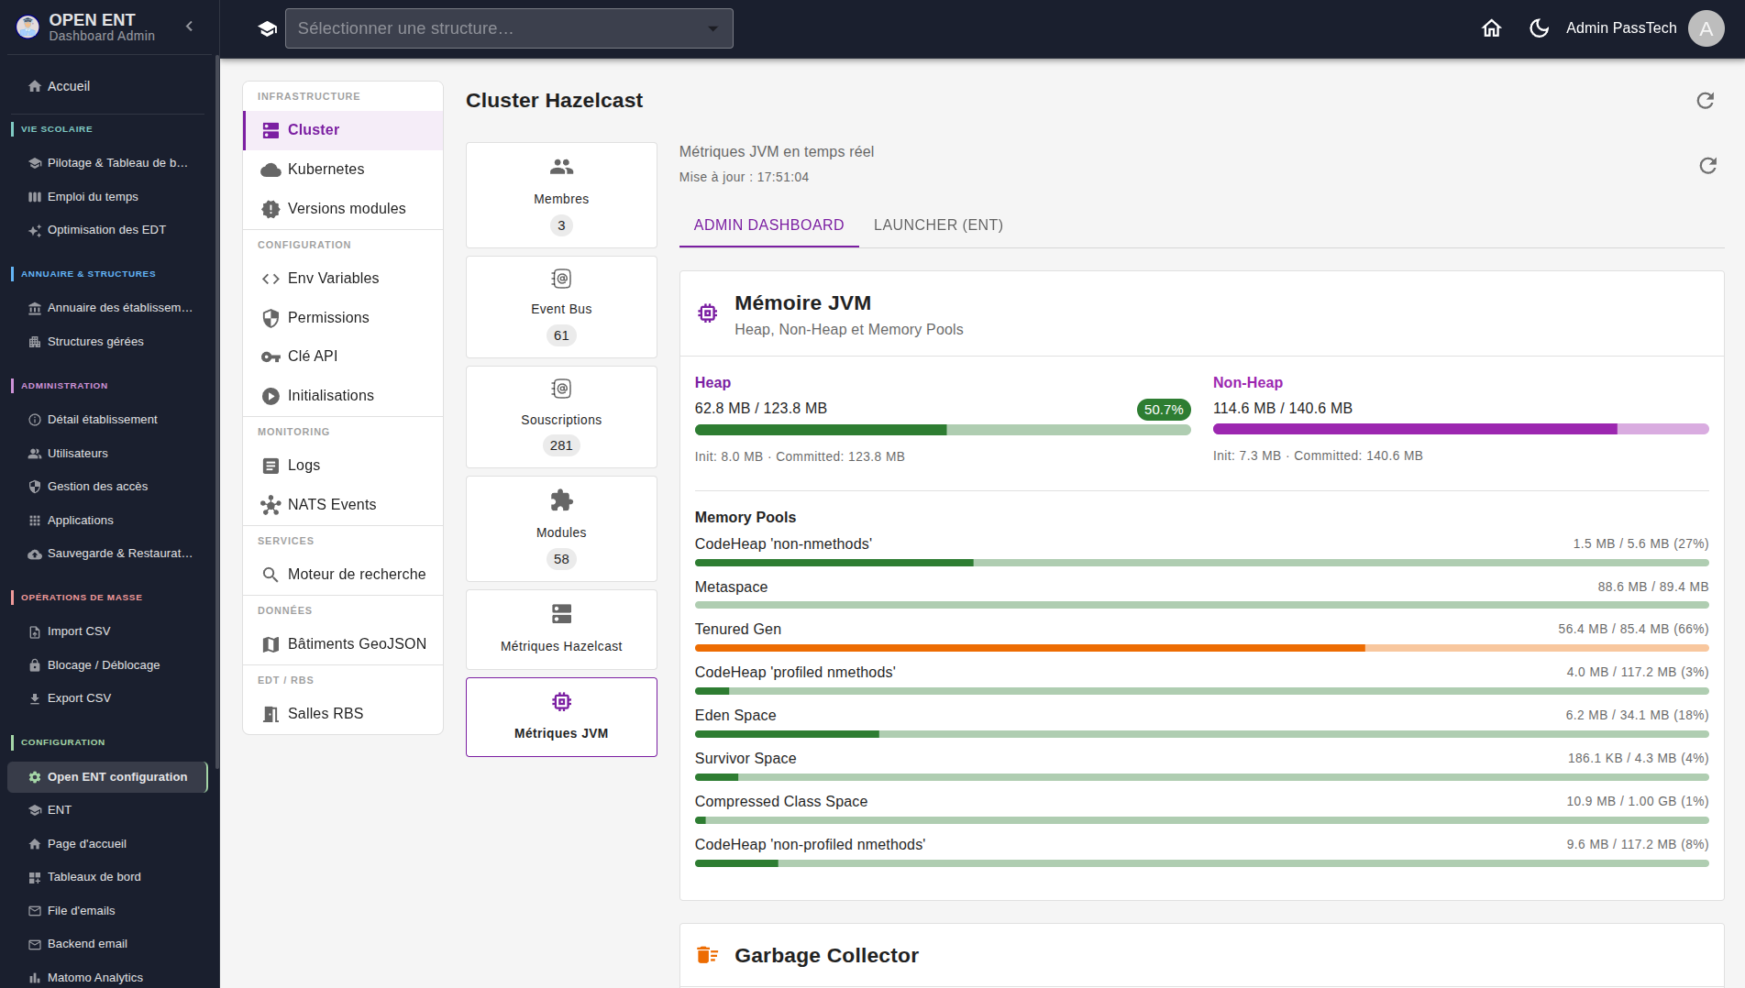The width and height of the screenshot is (1745, 988).
Task: Refresh the JVM metrics in real time
Action: (x=1707, y=166)
